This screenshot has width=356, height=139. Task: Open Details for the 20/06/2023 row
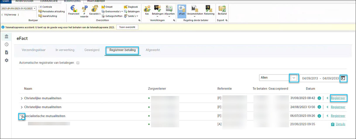pos(341,124)
